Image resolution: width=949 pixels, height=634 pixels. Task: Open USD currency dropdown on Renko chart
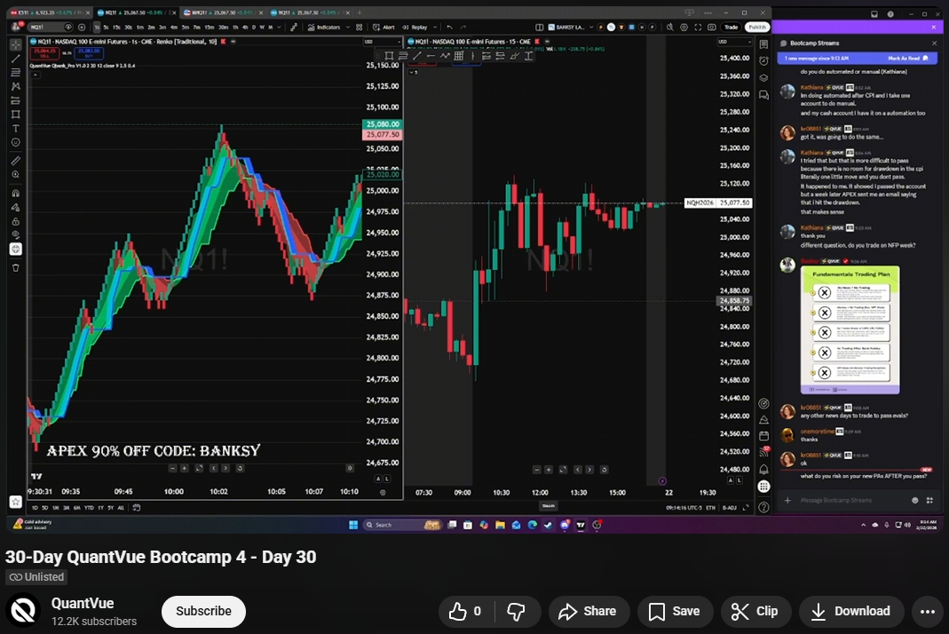[382, 42]
